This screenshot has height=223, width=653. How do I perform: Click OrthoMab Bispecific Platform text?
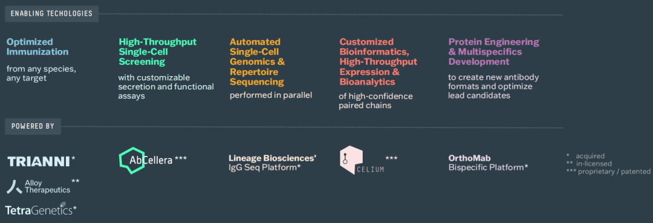pyautogui.click(x=488, y=163)
